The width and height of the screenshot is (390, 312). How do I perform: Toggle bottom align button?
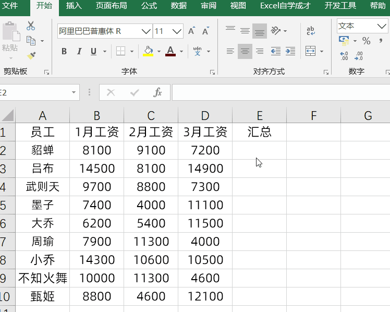point(260,31)
